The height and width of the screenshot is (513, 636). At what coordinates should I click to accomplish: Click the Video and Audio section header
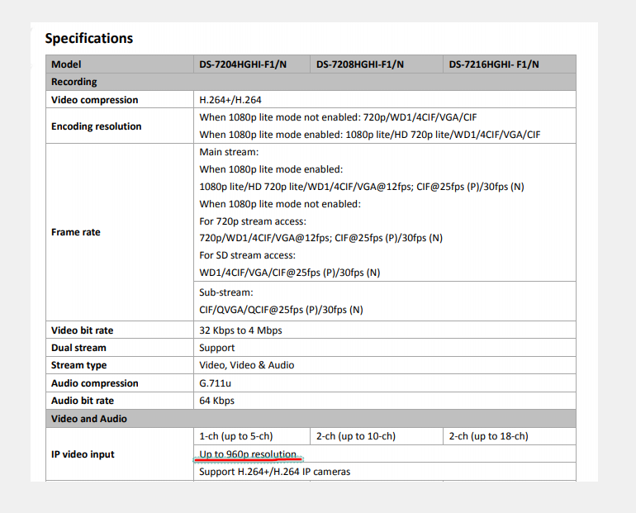point(89,419)
